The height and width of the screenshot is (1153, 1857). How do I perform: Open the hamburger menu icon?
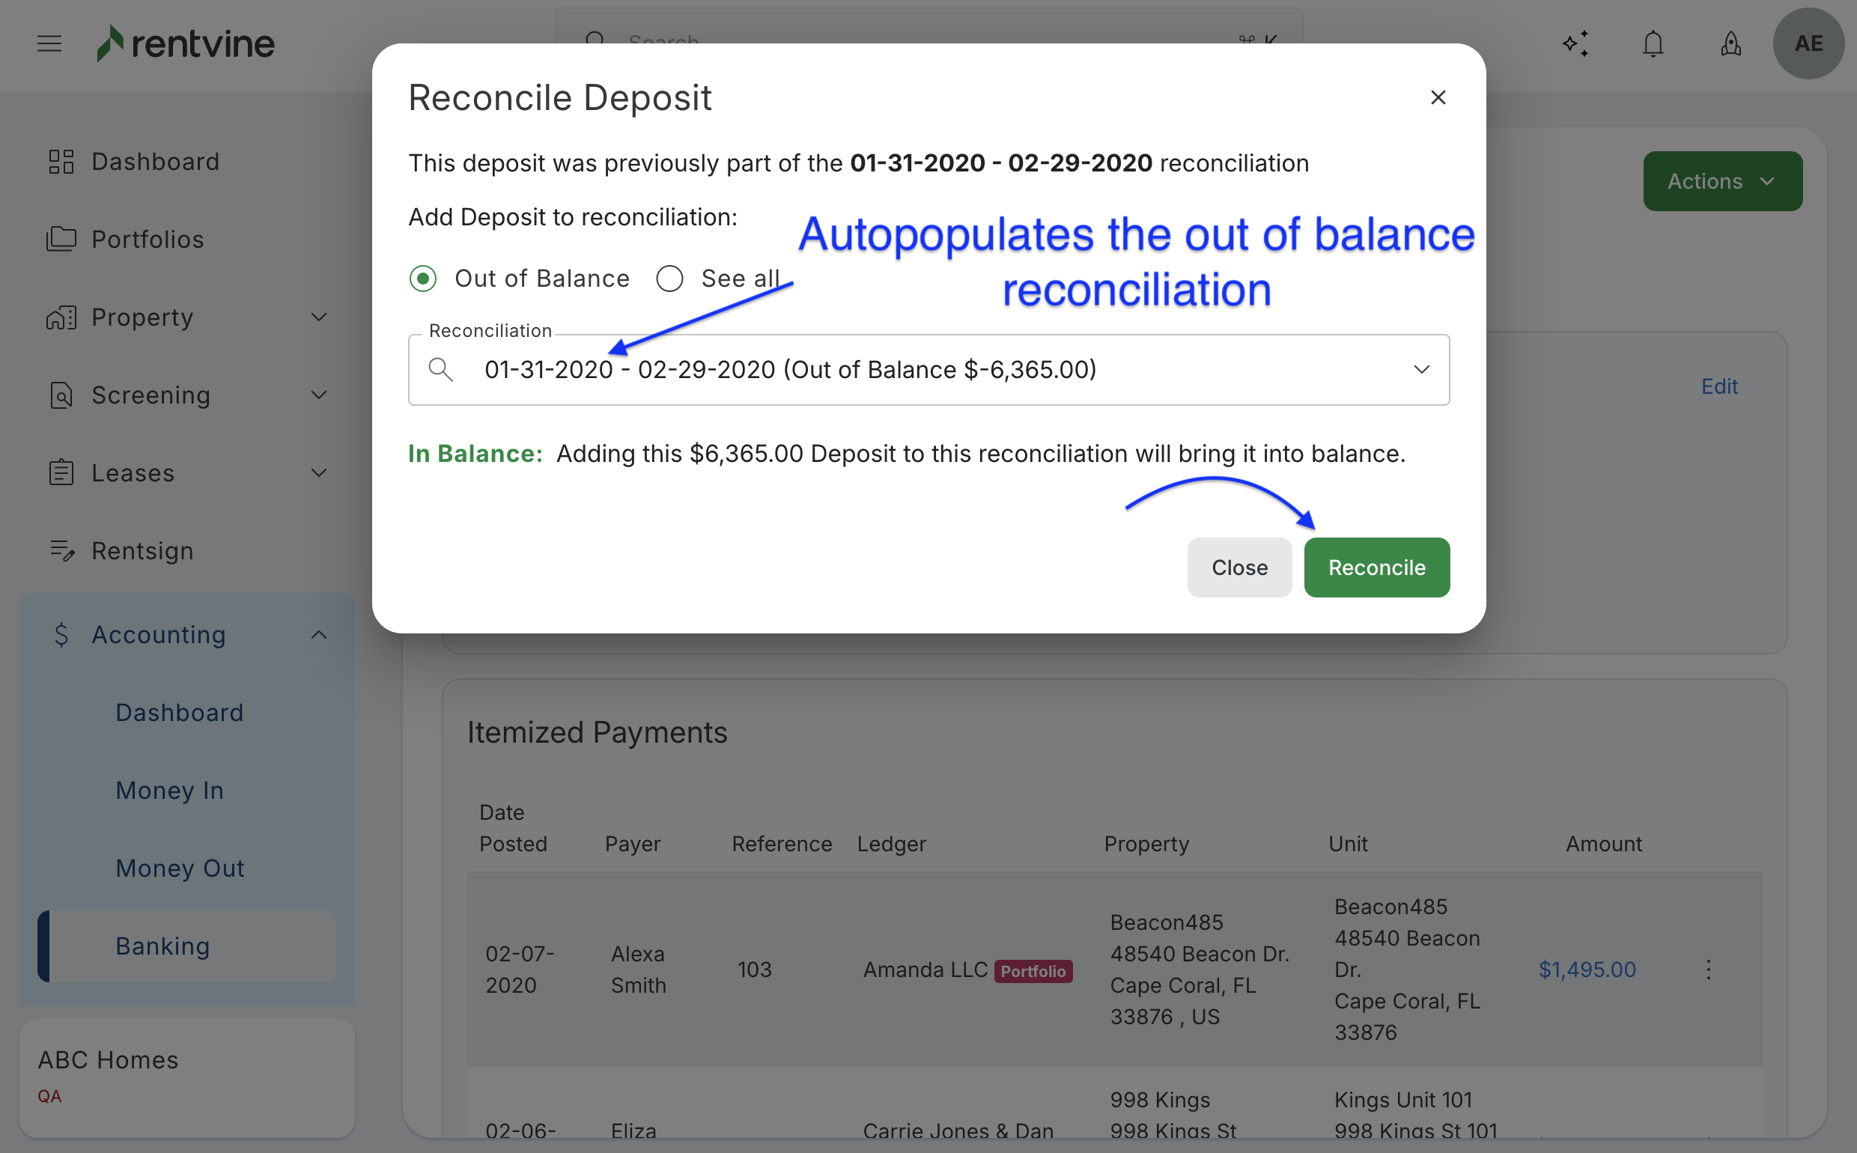(49, 43)
